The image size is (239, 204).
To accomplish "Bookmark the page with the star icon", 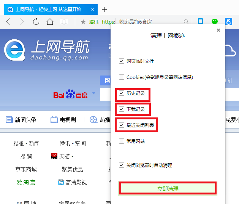I will point(83,22).
